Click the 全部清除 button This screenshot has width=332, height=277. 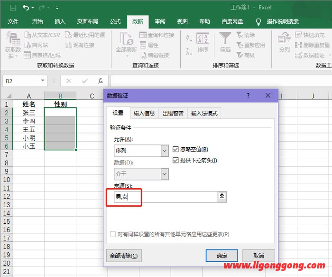pyautogui.click(x=124, y=256)
